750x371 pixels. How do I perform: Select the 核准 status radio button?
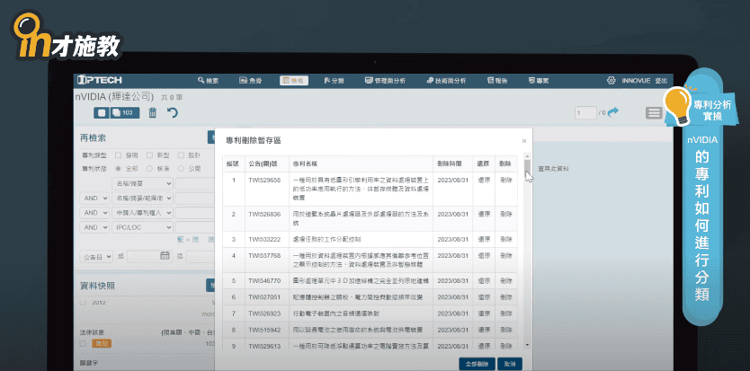click(x=150, y=168)
